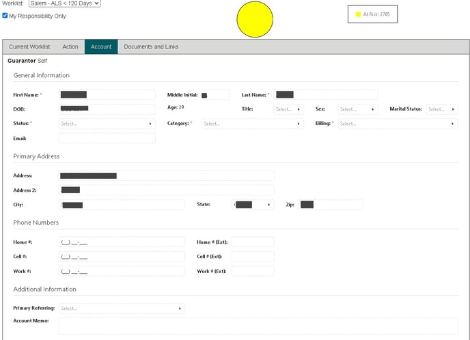Click the Email input field

tap(107, 138)
